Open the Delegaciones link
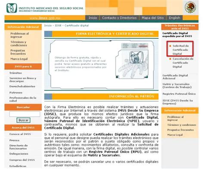This screenshot has width=204, height=169. coord(19,154)
